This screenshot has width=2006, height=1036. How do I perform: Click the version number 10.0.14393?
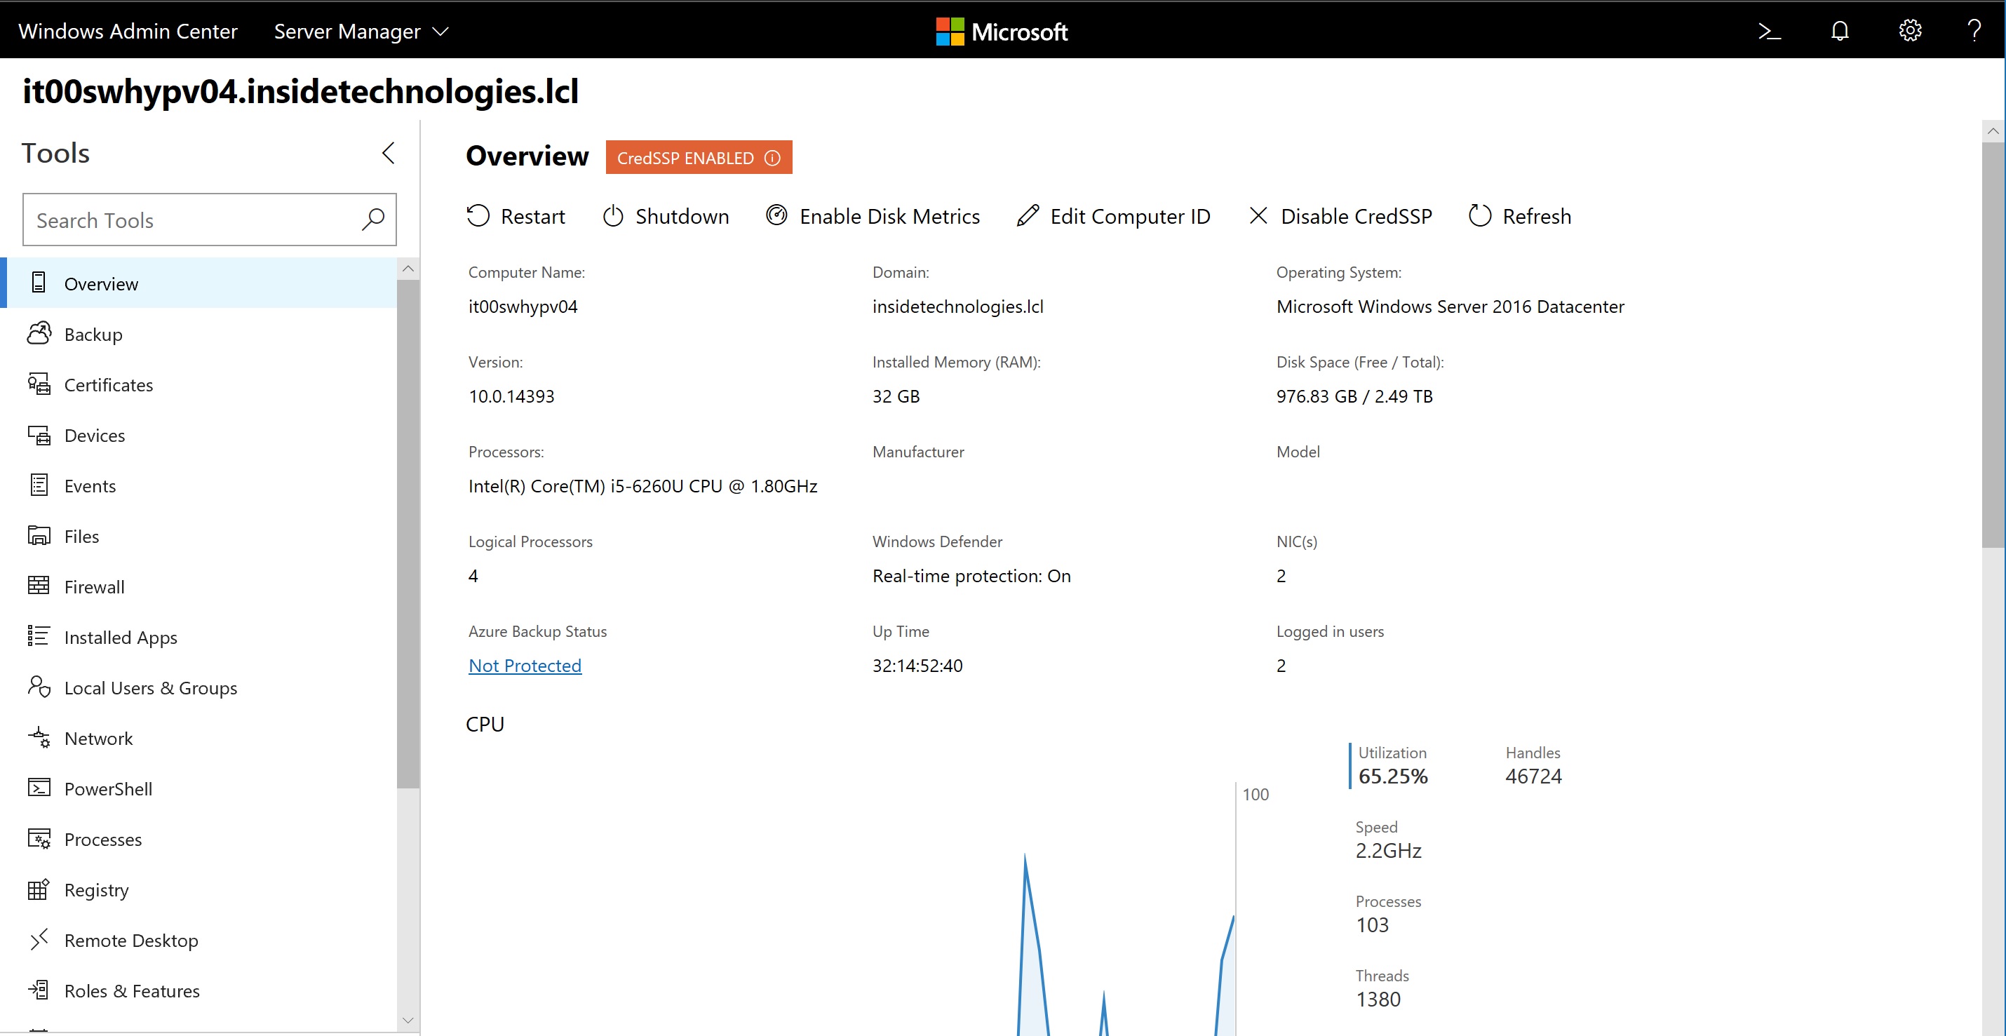coord(511,396)
